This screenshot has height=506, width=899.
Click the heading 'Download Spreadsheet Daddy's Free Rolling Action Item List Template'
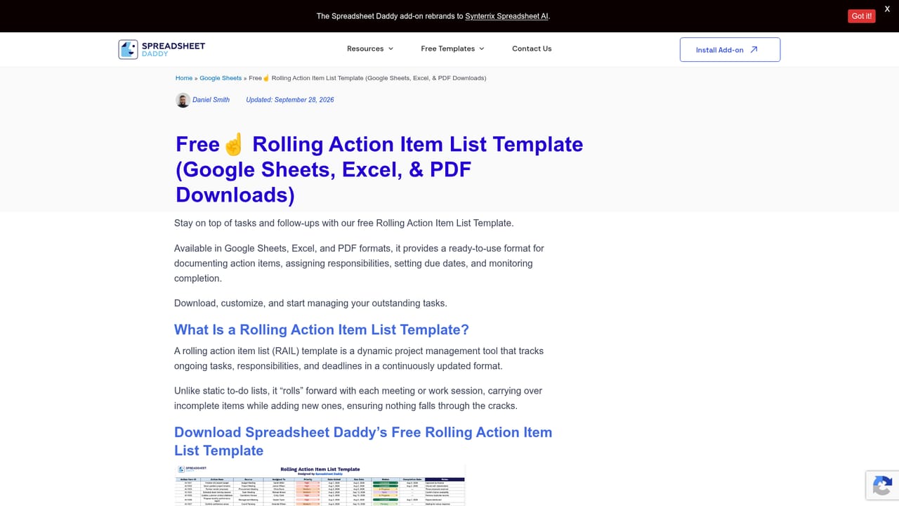point(363,441)
